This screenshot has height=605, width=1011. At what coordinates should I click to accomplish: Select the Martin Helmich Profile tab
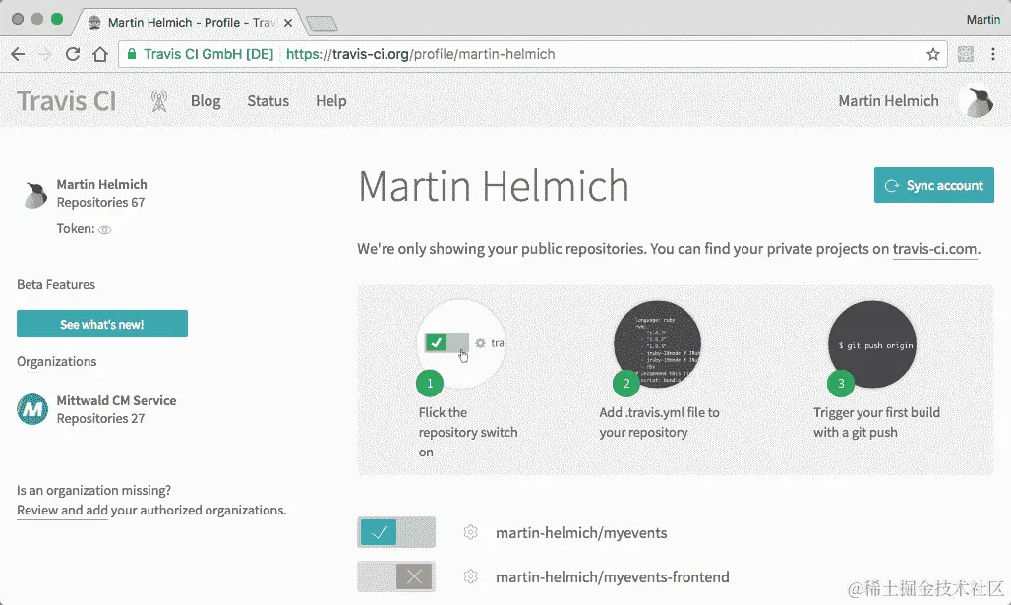point(190,23)
